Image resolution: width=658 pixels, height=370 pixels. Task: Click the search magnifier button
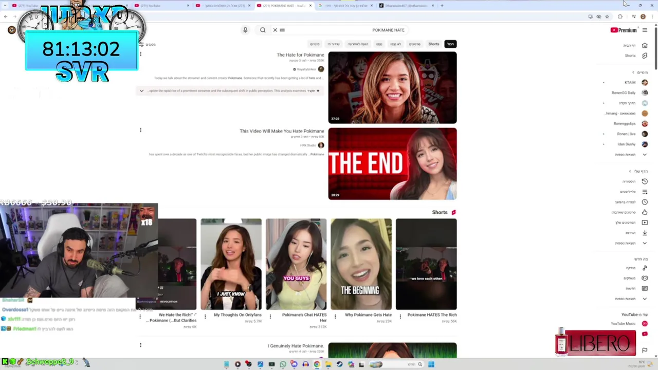[x=263, y=30]
